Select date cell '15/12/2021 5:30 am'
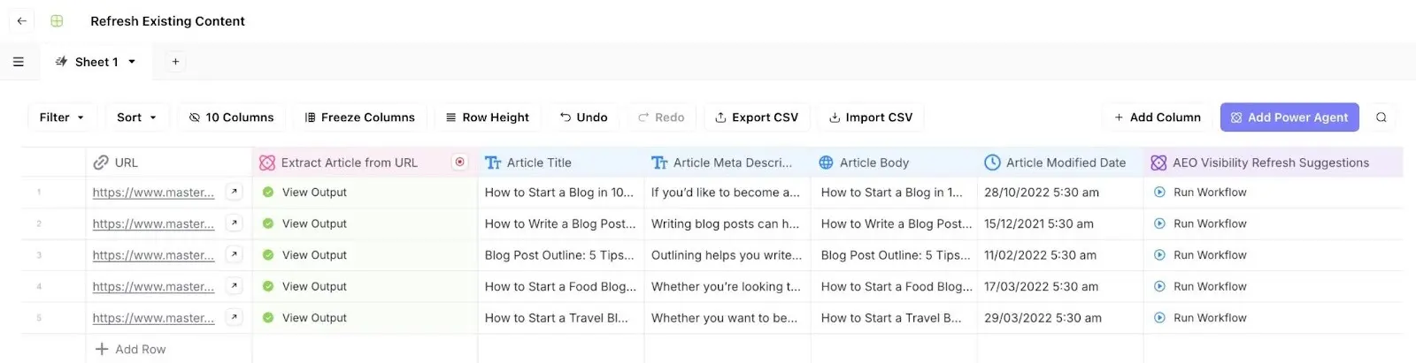This screenshot has width=1416, height=363. pos(1060,224)
